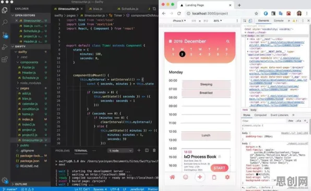This screenshot has width=311, height=191.
Task: Select day 2 in the calendar
Action: point(182,54)
